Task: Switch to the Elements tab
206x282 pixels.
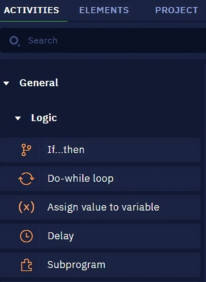Action: pos(104,10)
